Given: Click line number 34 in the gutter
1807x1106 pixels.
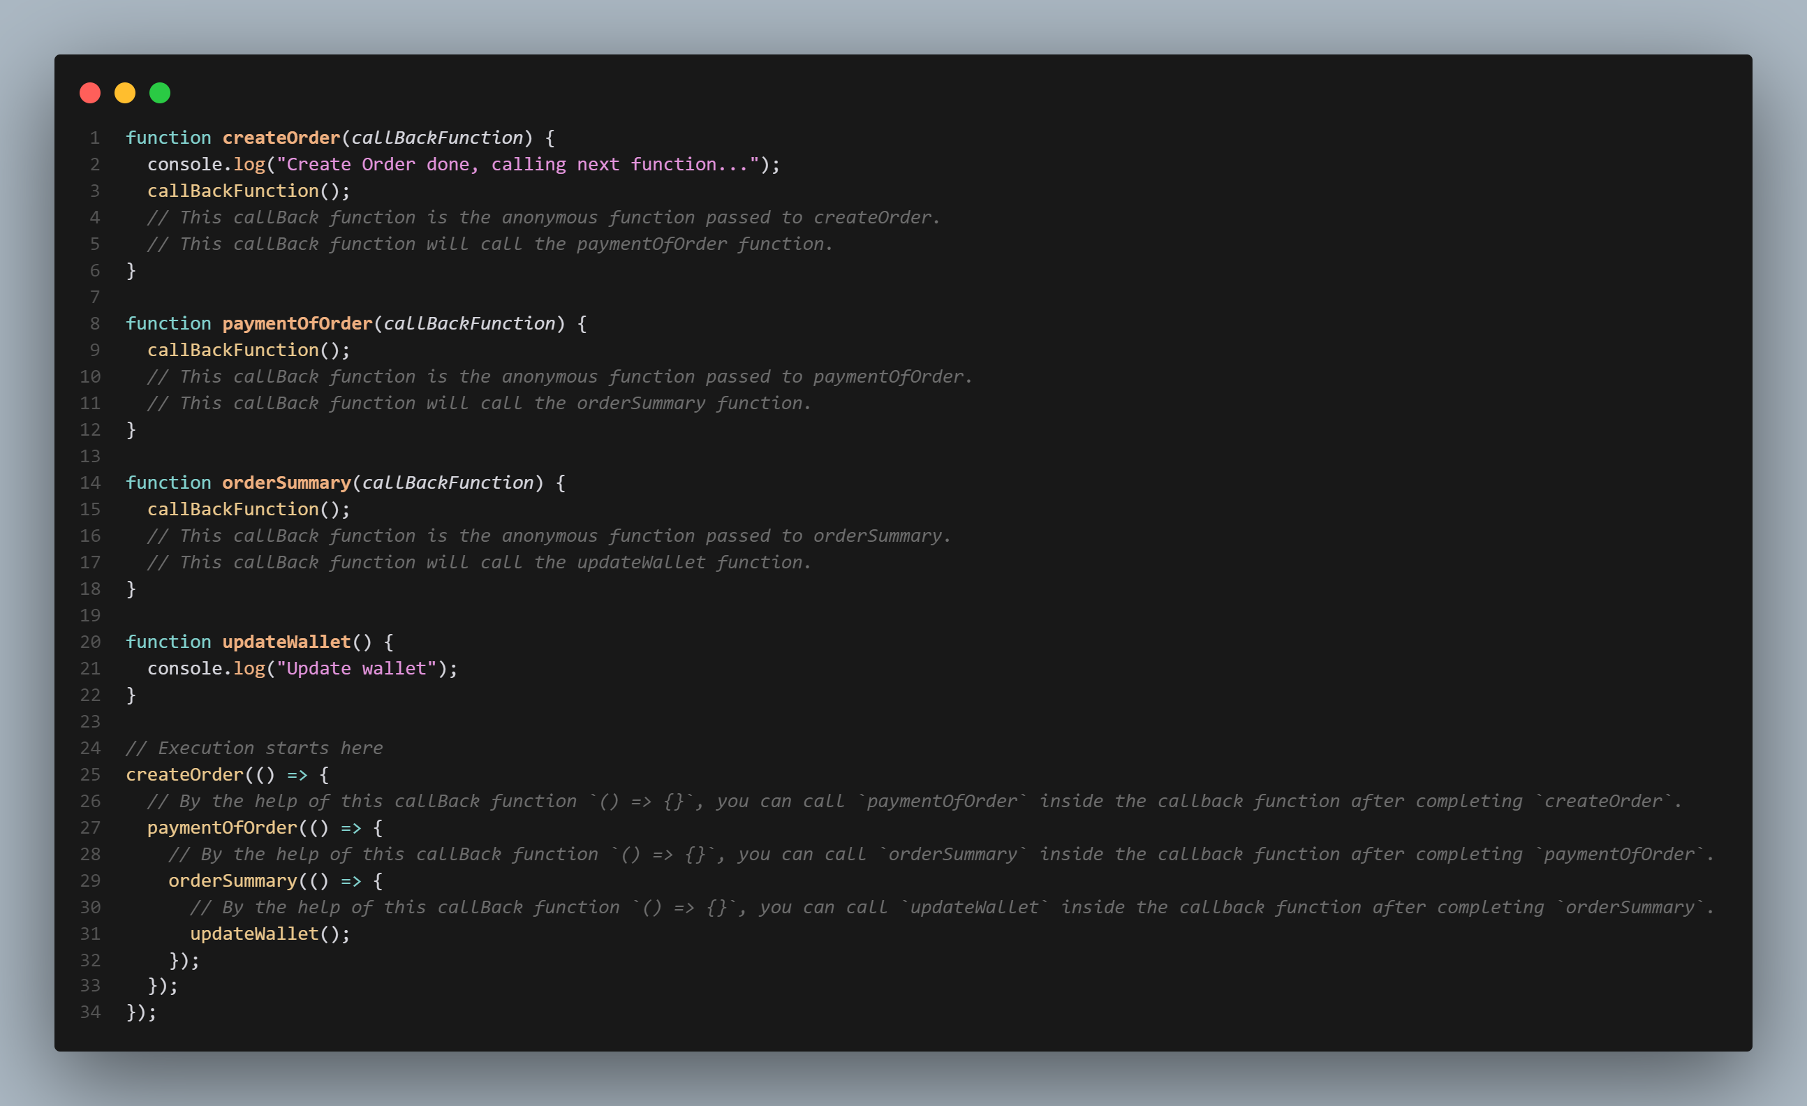Looking at the screenshot, I should (90, 1012).
